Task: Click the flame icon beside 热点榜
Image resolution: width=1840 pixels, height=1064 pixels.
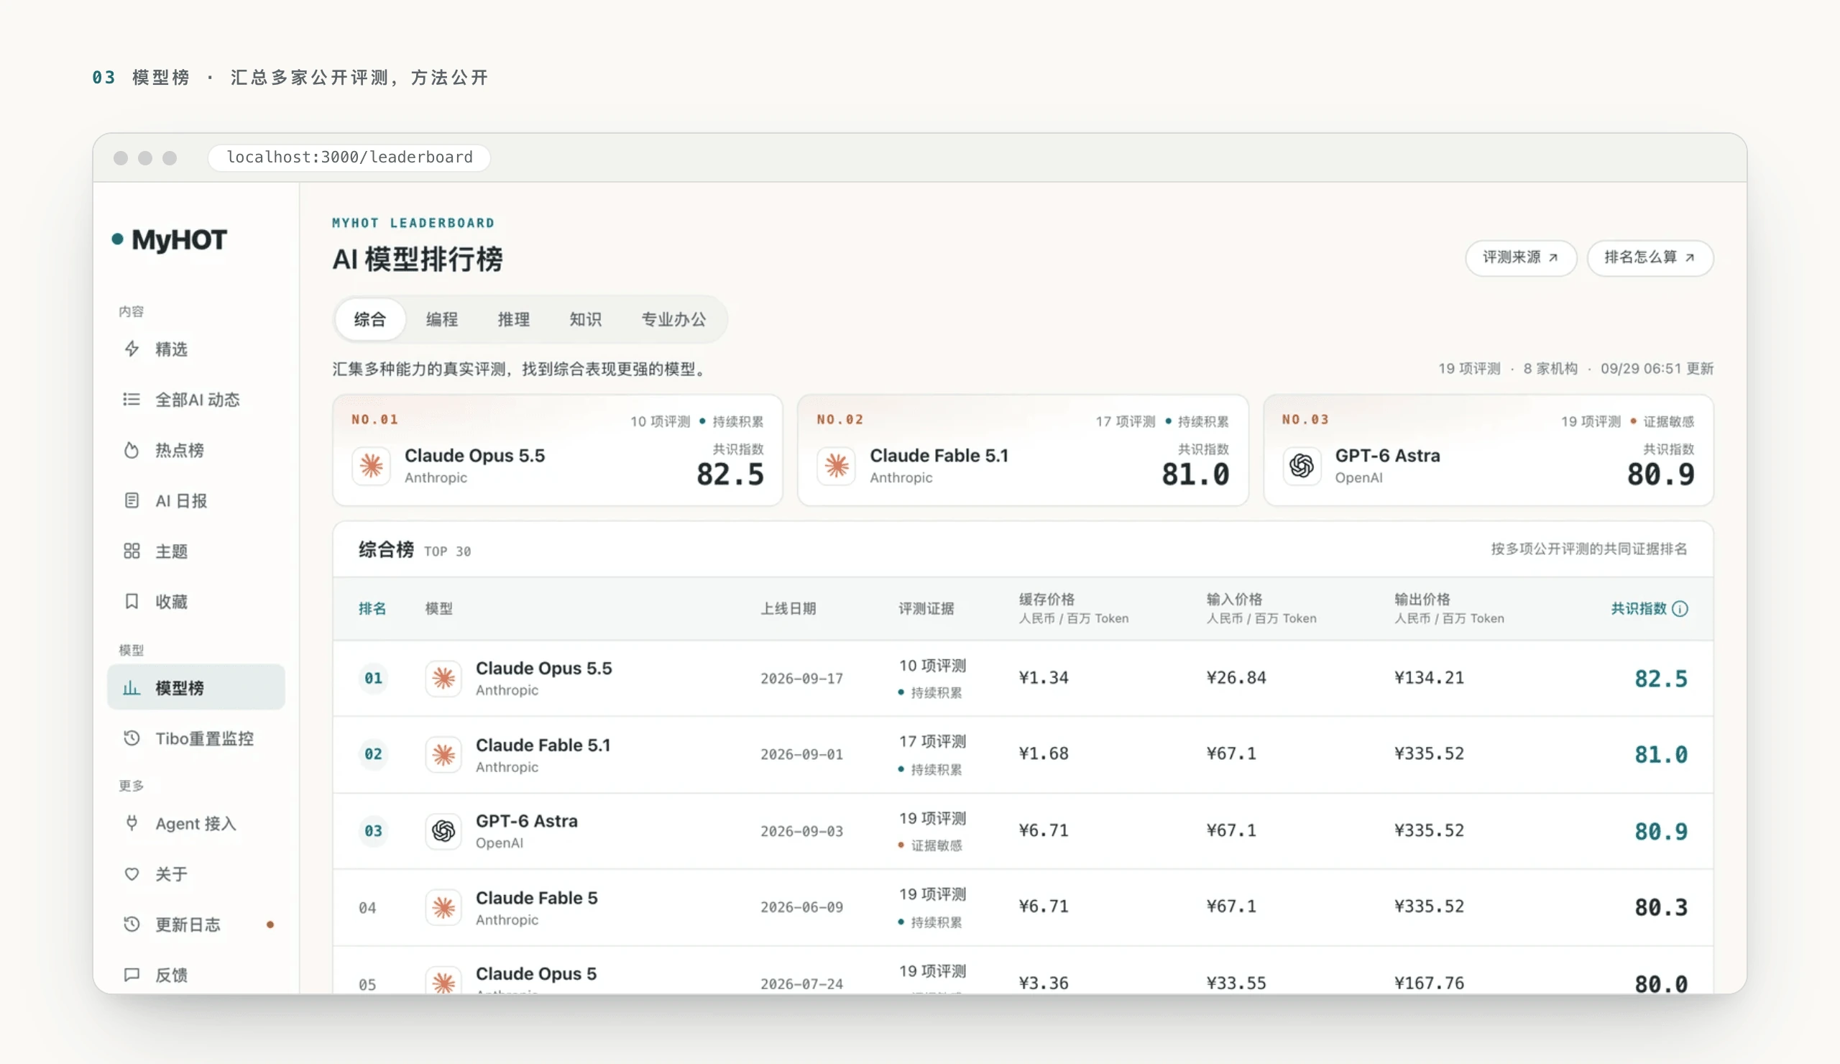Action: coord(132,450)
